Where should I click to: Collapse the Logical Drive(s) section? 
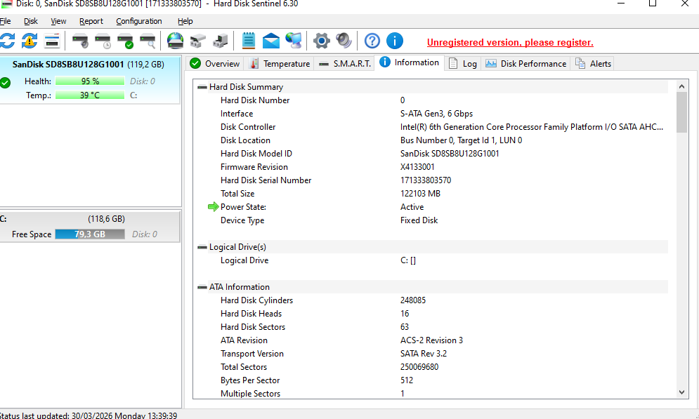[x=202, y=247]
